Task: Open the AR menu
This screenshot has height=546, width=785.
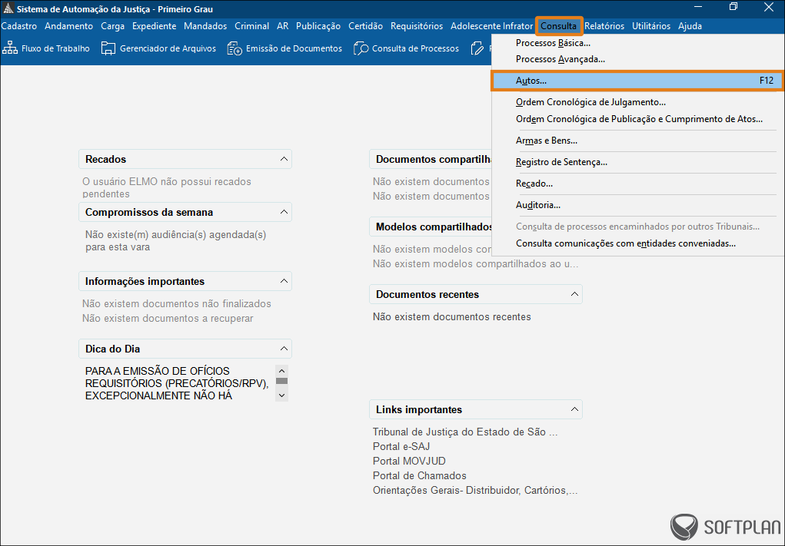Action: point(283,26)
